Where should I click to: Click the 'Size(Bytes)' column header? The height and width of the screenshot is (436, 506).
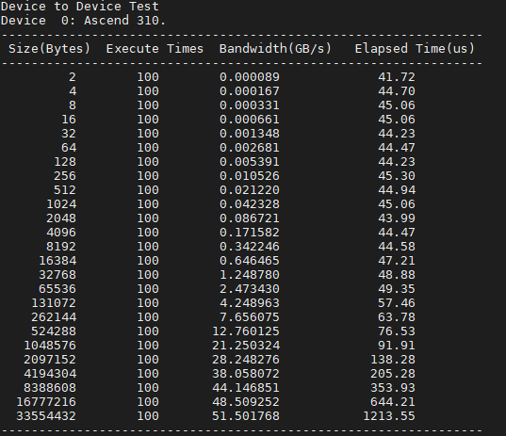click(x=49, y=49)
